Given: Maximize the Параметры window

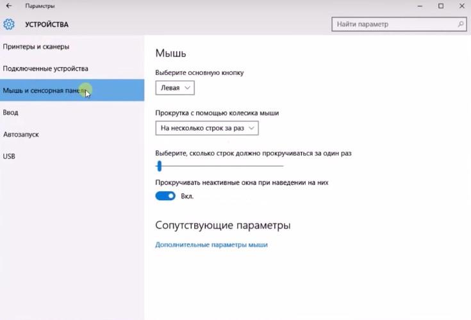Looking at the screenshot, I should [441, 6].
